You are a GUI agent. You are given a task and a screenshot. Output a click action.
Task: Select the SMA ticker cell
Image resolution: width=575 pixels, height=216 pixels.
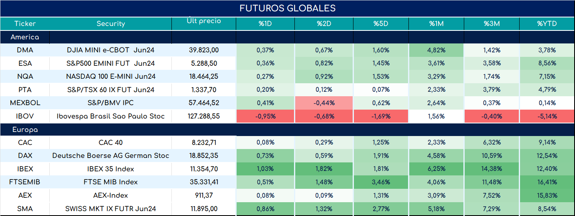(25, 209)
